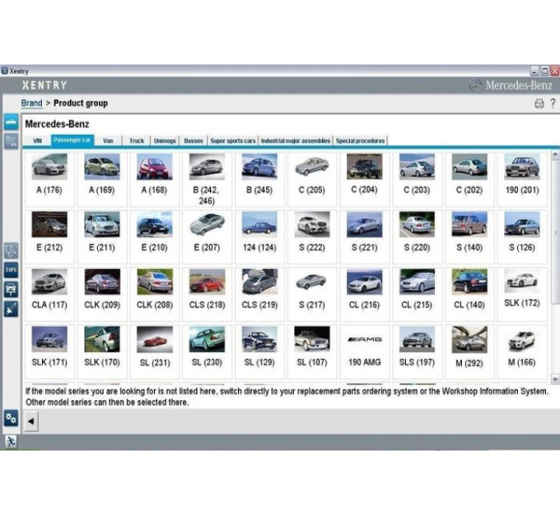Open help via the question mark icon
Screen dimensions: 560x515
pyautogui.click(x=551, y=103)
